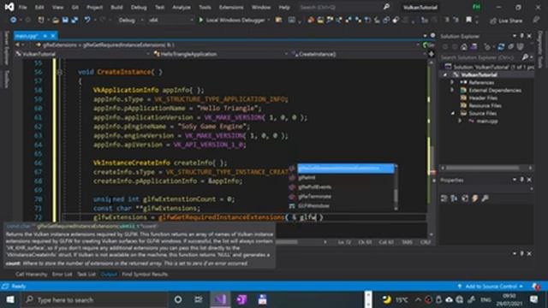This screenshot has height=308, width=548.
Task: Click Solution Explorer search magnifier icon
Action: tap(525, 57)
